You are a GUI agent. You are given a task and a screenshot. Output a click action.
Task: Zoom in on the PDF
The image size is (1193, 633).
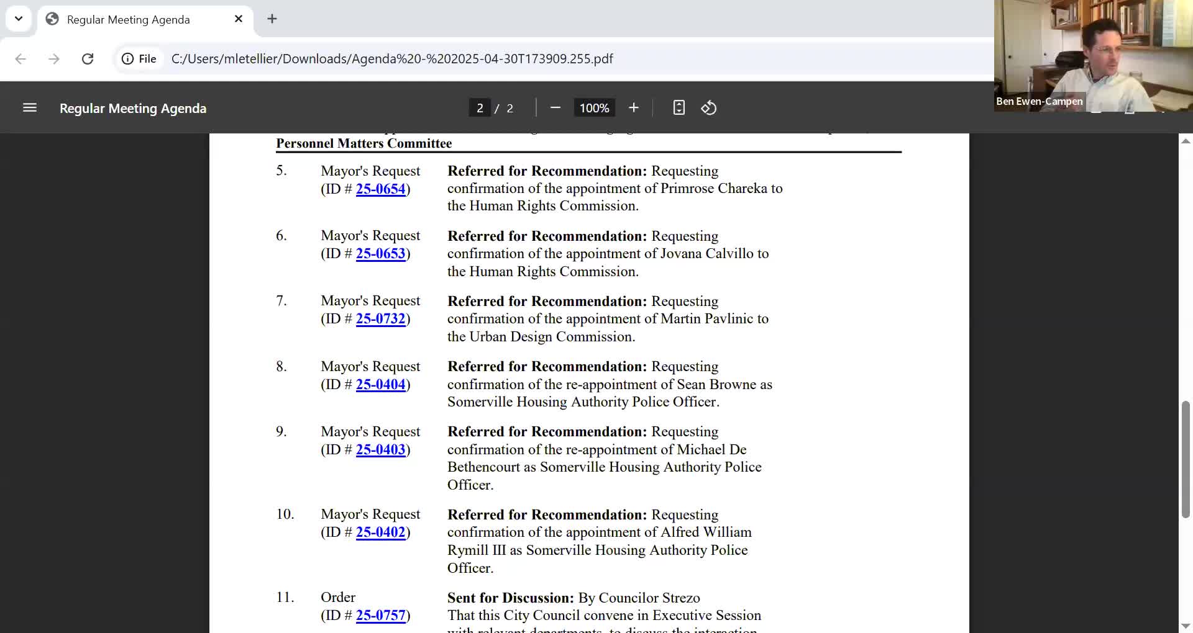pos(634,108)
